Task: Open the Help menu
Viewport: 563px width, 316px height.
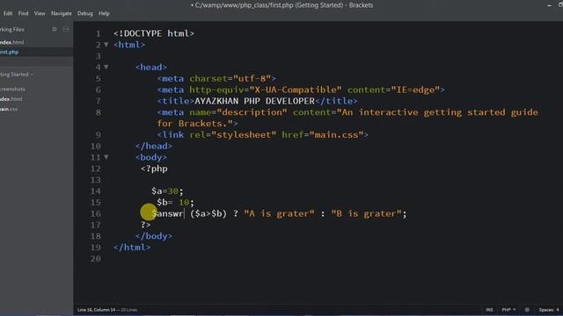Action: click(x=104, y=13)
